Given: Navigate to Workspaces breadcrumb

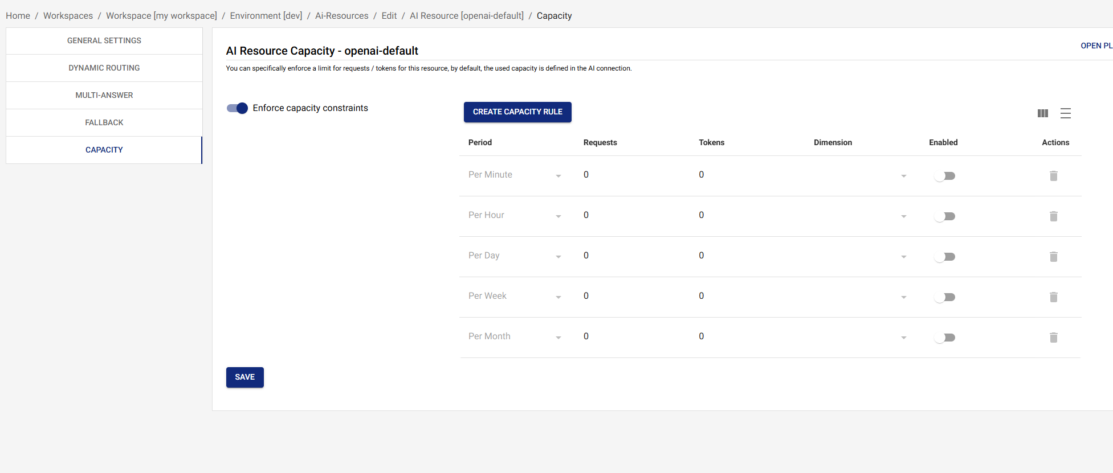Looking at the screenshot, I should pos(68,16).
